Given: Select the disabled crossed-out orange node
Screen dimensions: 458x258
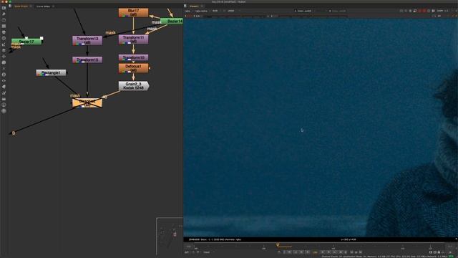Looking at the screenshot, I should pyautogui.click(x=87, y=103).
